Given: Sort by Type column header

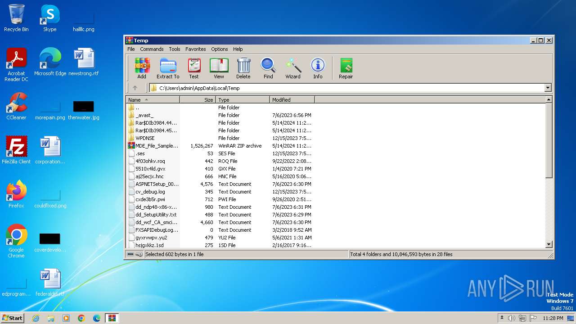Looking at the screenshot, I should click(243, 100).
